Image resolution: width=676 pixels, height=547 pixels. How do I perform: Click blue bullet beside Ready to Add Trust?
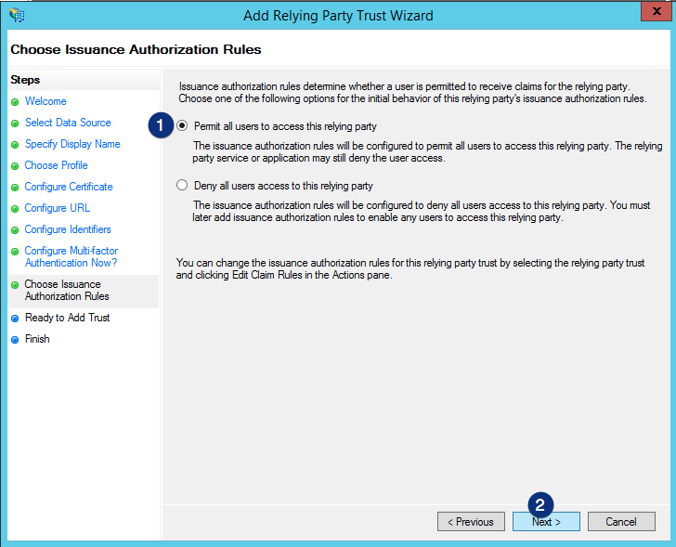pyautogui.click(x=15, y=319)
